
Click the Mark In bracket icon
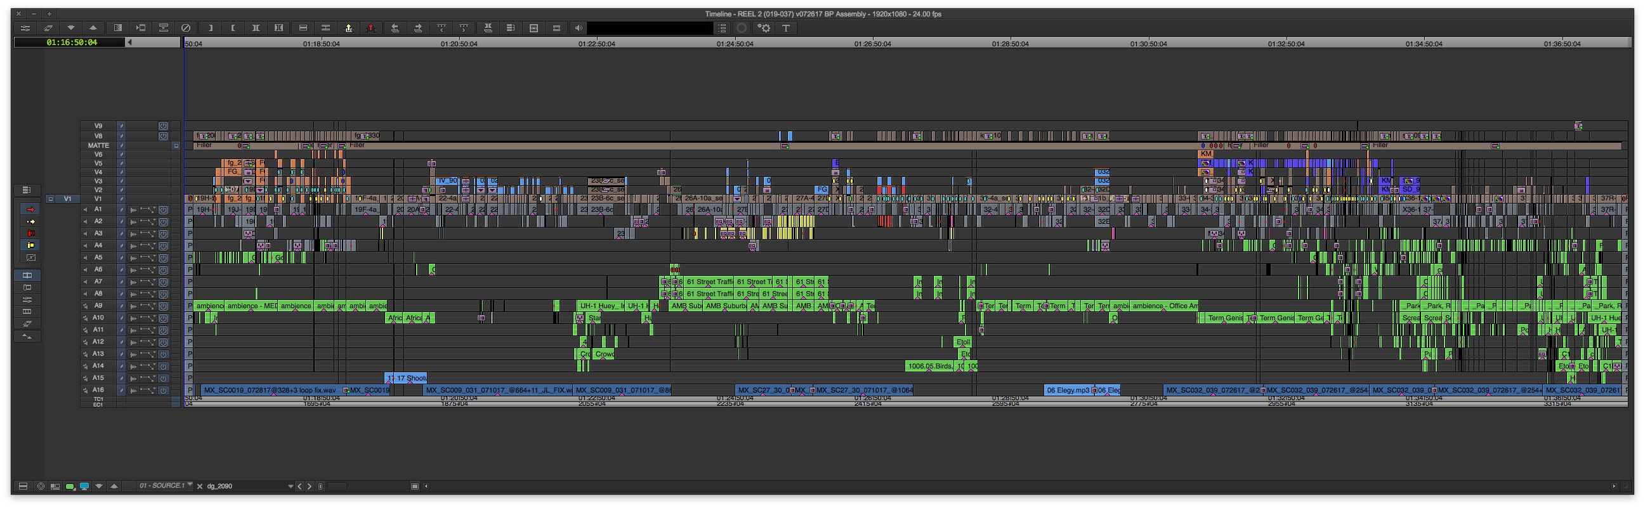coord(210,28)
